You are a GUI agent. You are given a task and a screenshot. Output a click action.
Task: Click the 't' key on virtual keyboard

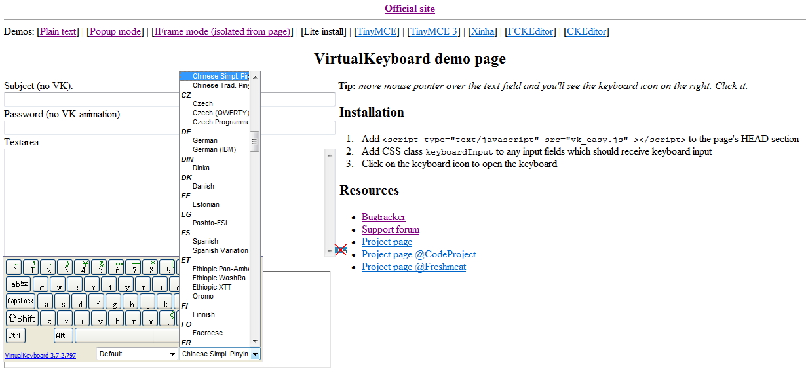click(109, 284)
